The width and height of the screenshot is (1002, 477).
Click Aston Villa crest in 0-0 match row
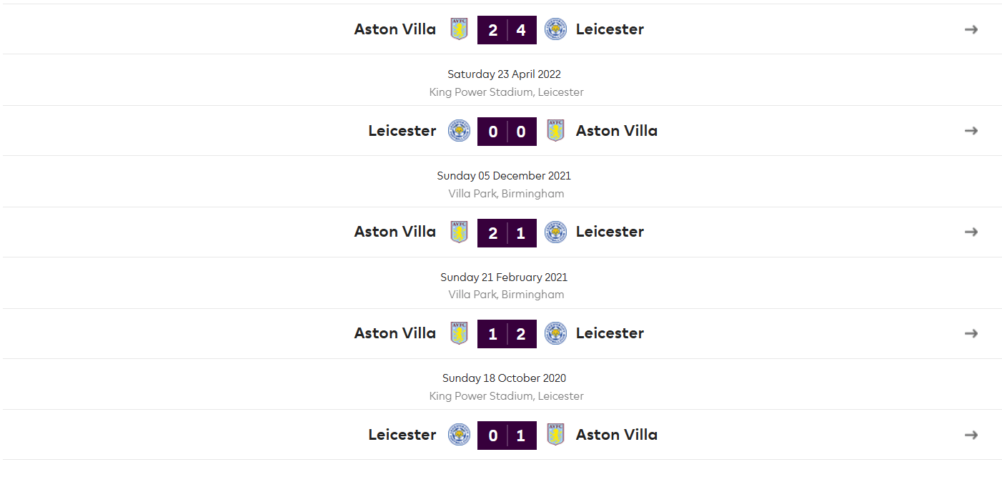click(x=555, y=131)
